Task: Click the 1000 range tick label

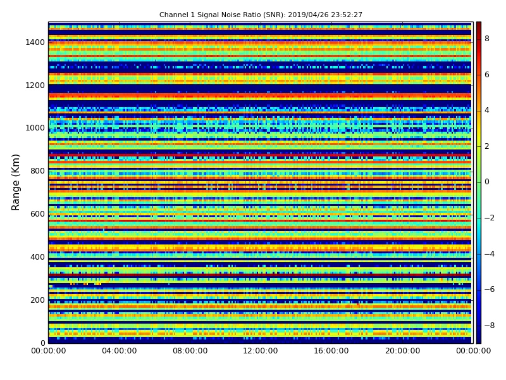Action: point(35,128)
